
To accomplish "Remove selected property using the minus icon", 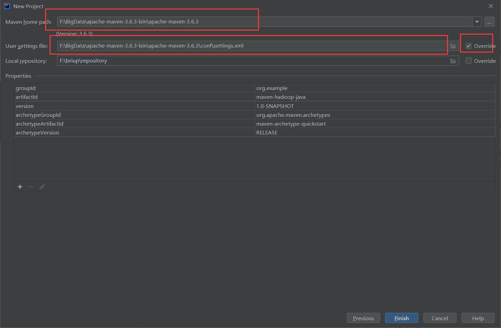I will click(x=31, y=186).
